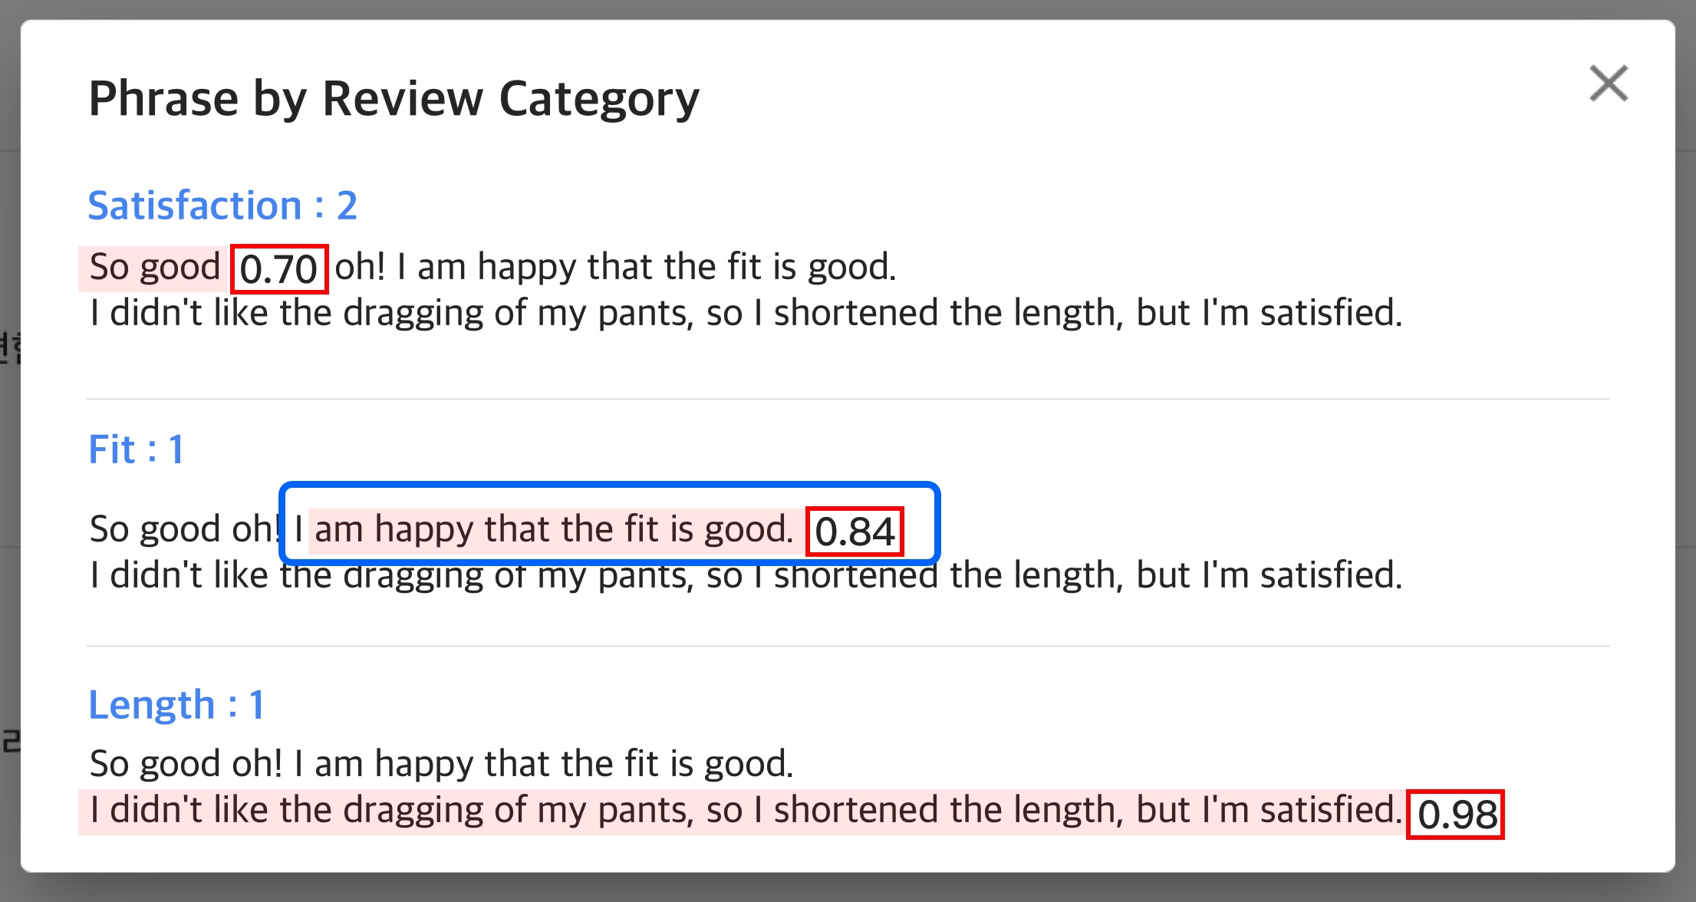This screenshot has width=1696, height=902.
Task: Select the 'Fit : 1' category heading
Action: tap(136, 449)
